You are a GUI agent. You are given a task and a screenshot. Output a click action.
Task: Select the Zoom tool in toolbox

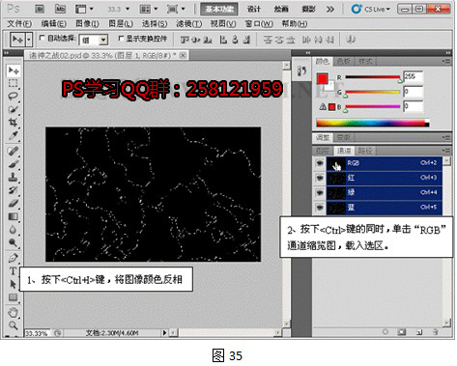tap(14, 325)
